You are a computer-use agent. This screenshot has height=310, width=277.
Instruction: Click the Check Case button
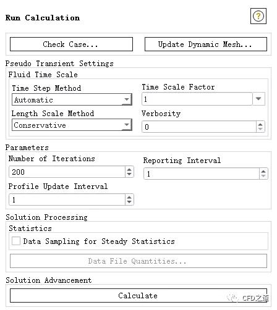click(71, 44)
